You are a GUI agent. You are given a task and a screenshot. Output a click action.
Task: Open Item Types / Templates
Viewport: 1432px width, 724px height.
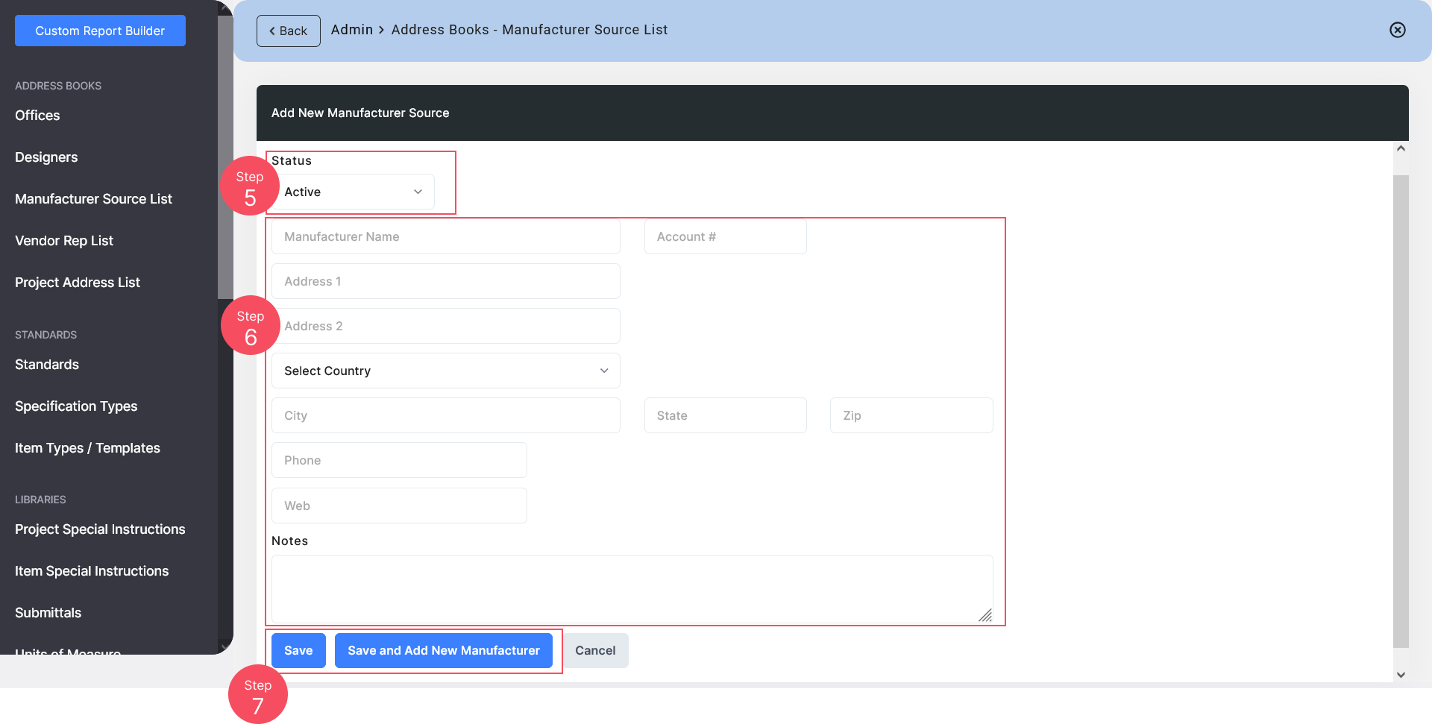pyautogui.click(x=87, y=448)
